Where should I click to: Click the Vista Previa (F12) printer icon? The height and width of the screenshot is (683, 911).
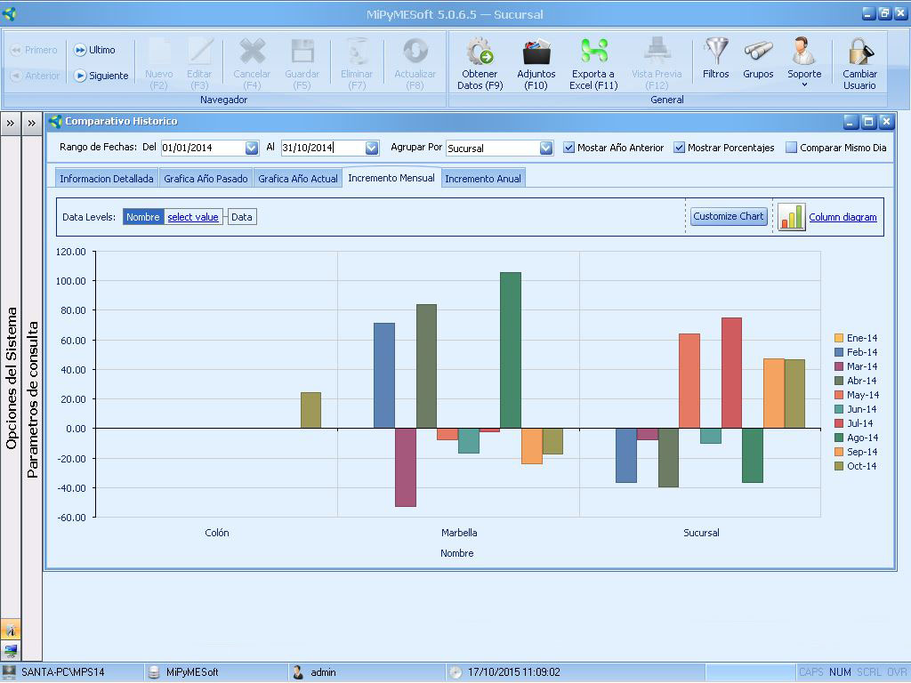pos(657,52)
